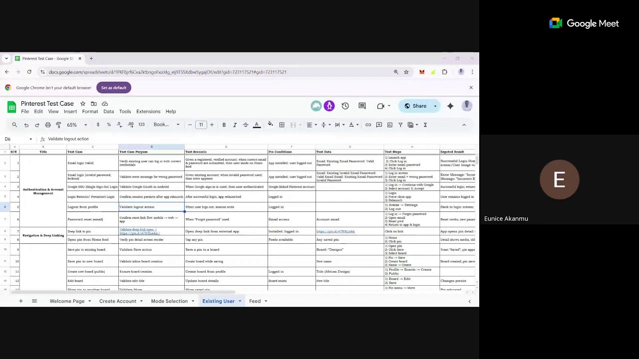This screenshot has width=639, height=359.
Task: Insert a link
Action: coord(368,125)
